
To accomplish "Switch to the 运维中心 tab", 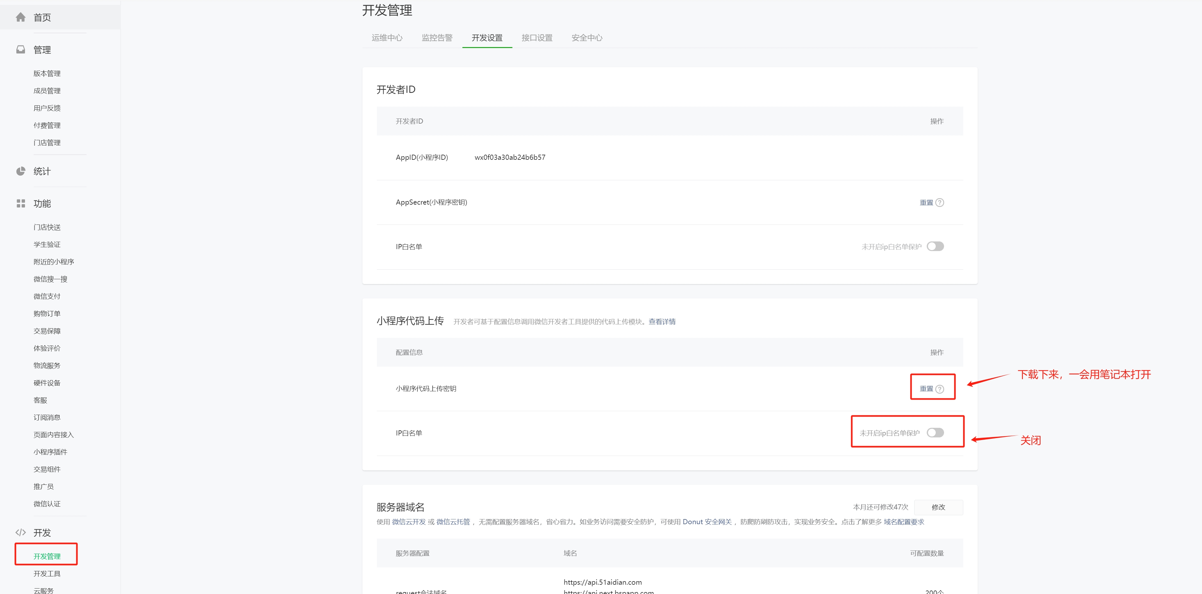I will [x=387, y=38].
